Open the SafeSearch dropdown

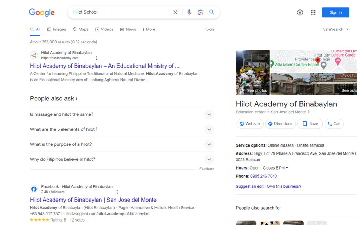(336, 29)
